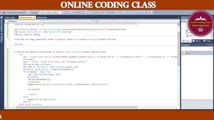The image size is (214, 120).
Task: Click Increase Line Indent icon
Action: tap(113, 13)
